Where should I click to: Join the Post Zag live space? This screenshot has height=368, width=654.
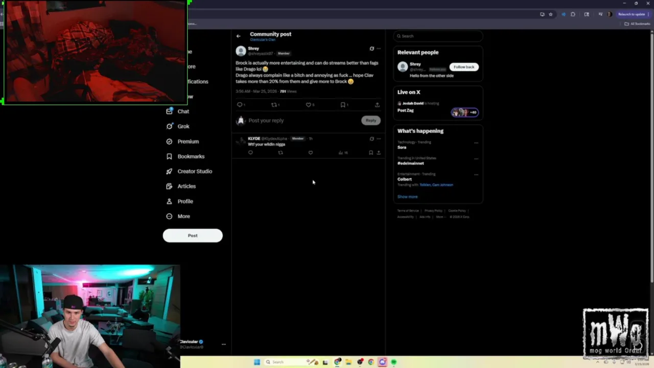coord(406,110)
